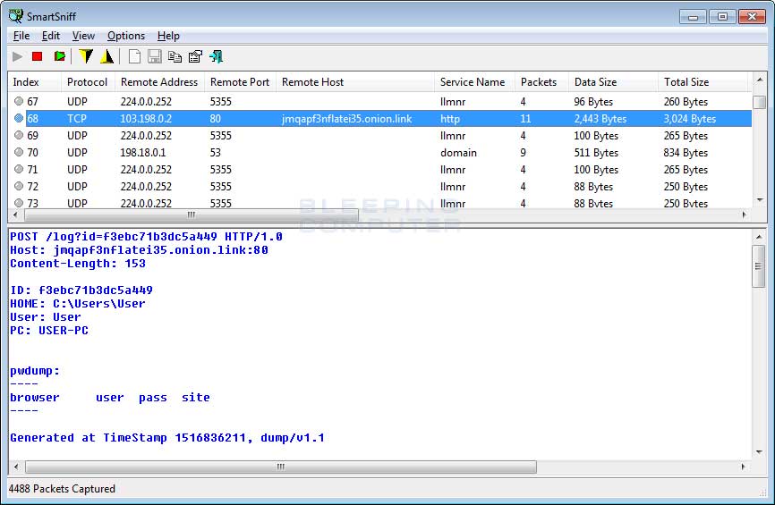Screen dimensions: 775x505
Task: Select the jmqapf3nflatei35.onion.link remote host cell
Action: pyautogui.click(x=346, y=119)
